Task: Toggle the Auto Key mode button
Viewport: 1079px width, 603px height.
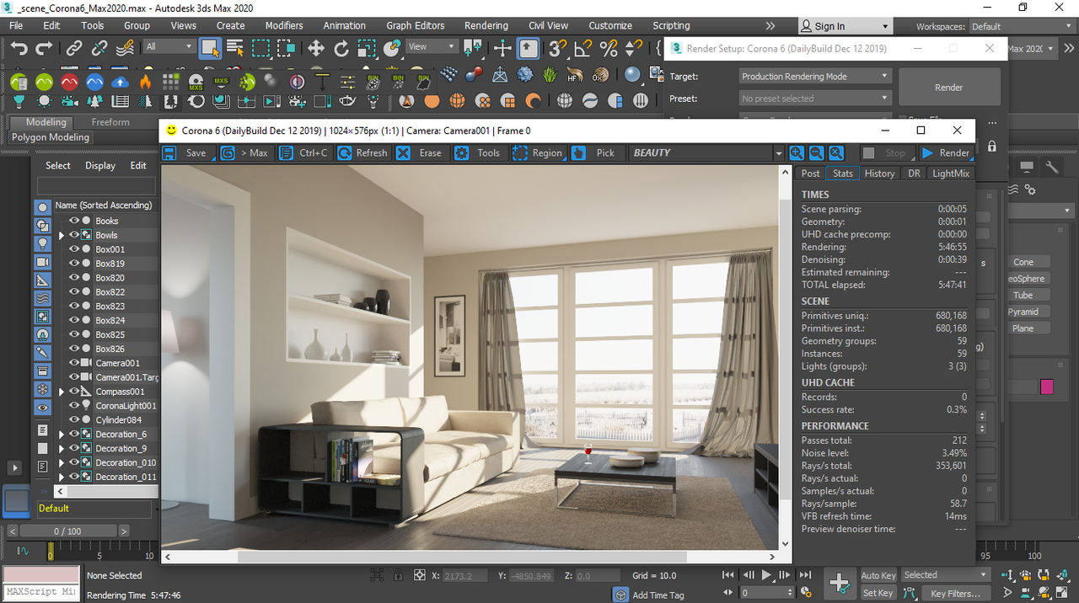Action: (x=878, y=575)
